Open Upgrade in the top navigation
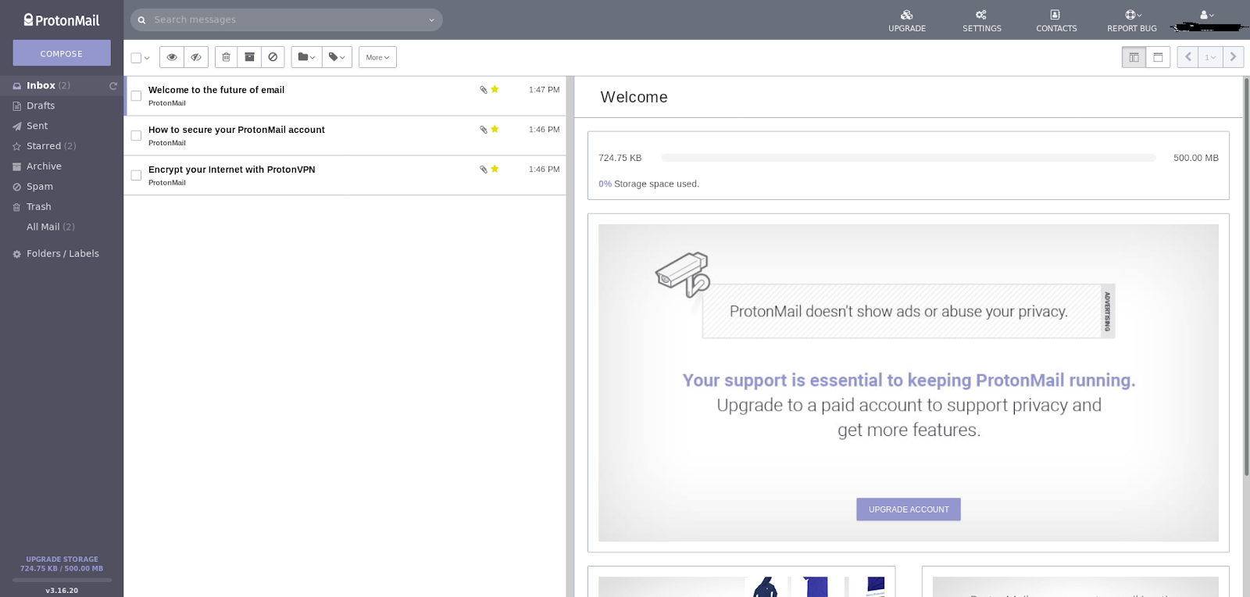This screenshot has height=597, width=1250. tap(907, 20)
